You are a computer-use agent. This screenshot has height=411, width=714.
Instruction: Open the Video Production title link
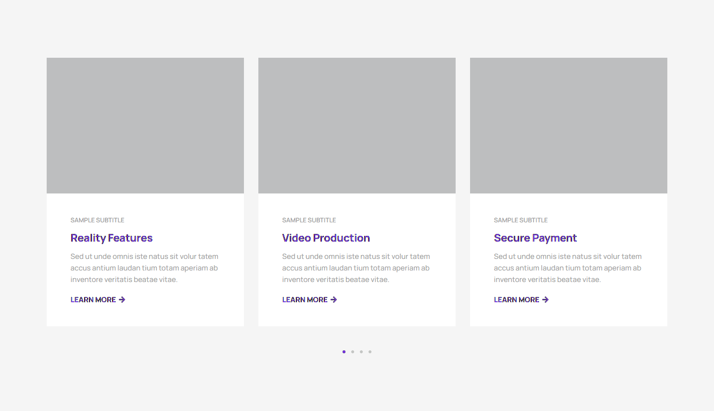(x=326, y=238)
